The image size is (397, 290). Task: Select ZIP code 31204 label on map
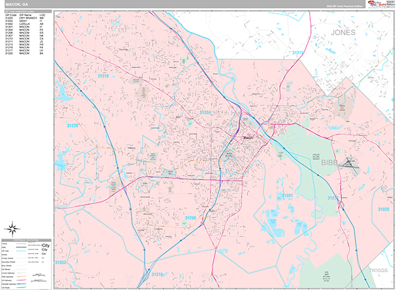pos(206,112)
